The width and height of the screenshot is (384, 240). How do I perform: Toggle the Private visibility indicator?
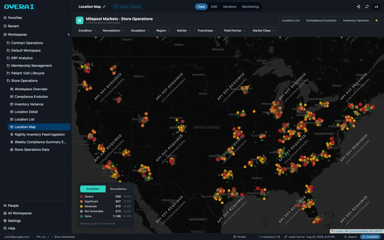pos(239,237)
